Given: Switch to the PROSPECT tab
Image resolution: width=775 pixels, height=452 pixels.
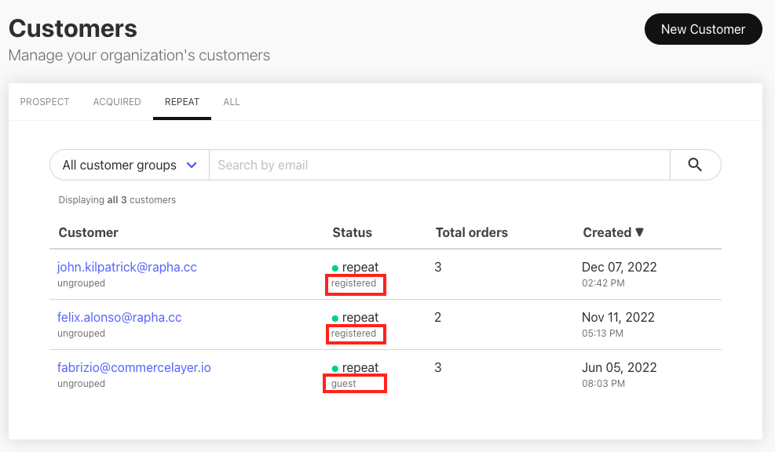Looking at the screenshot, I should click(45, 102).
